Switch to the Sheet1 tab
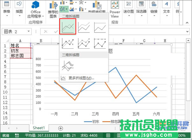The image size is (192, 140). (39, 128)
